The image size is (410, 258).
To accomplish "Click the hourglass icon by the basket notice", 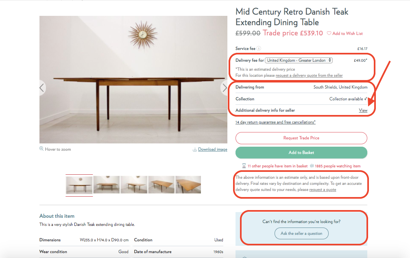I will (244, 166).
